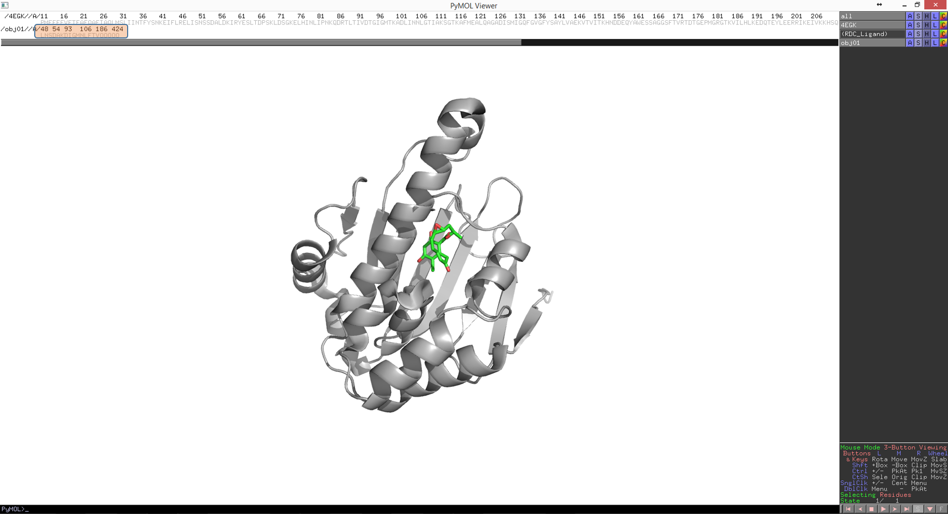Open the Show menu for obj01
Image resolution: width=948 pixels, height=514 pixels.
(x=918, y=43)
